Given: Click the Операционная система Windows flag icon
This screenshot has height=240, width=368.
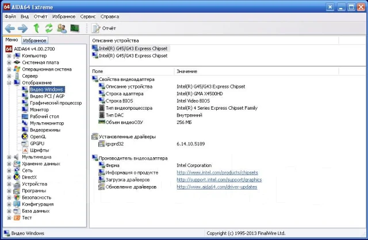Looking at the screenshot, I should tap(17, 69).
